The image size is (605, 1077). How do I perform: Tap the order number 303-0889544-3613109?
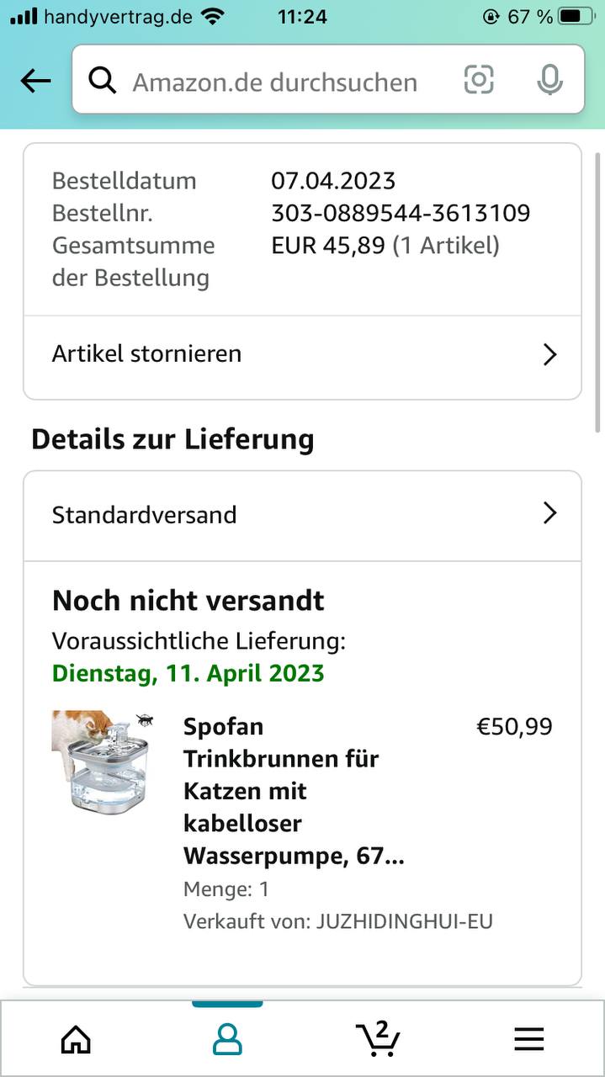401,213
